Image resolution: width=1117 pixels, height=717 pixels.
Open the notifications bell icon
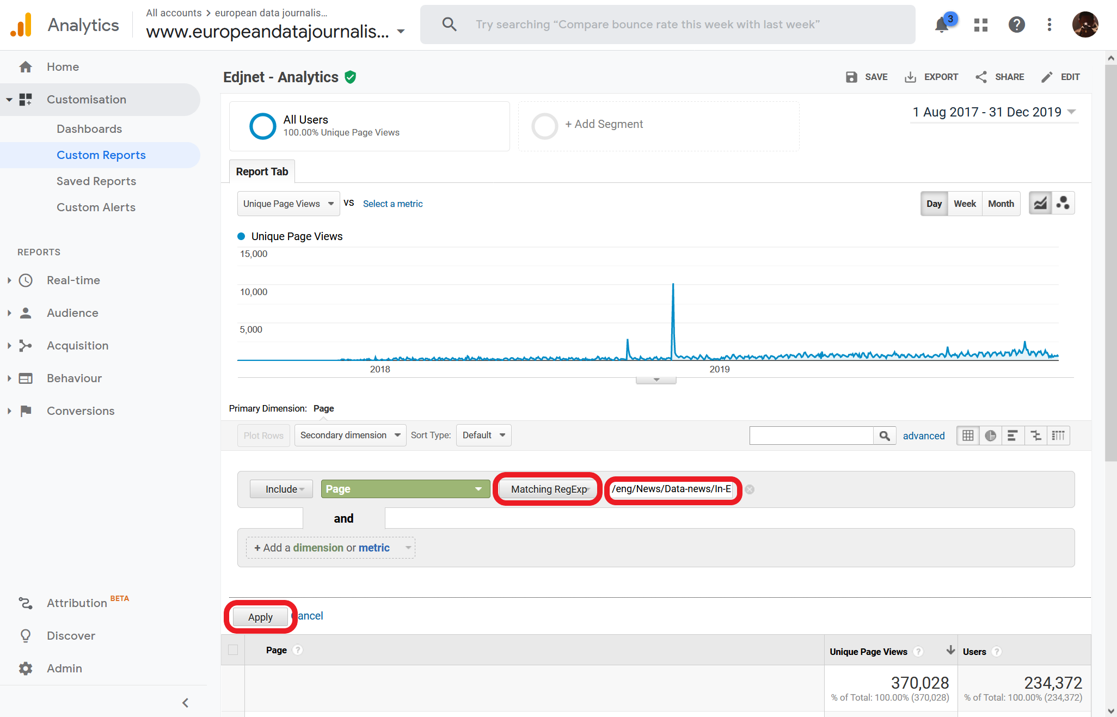942,25
